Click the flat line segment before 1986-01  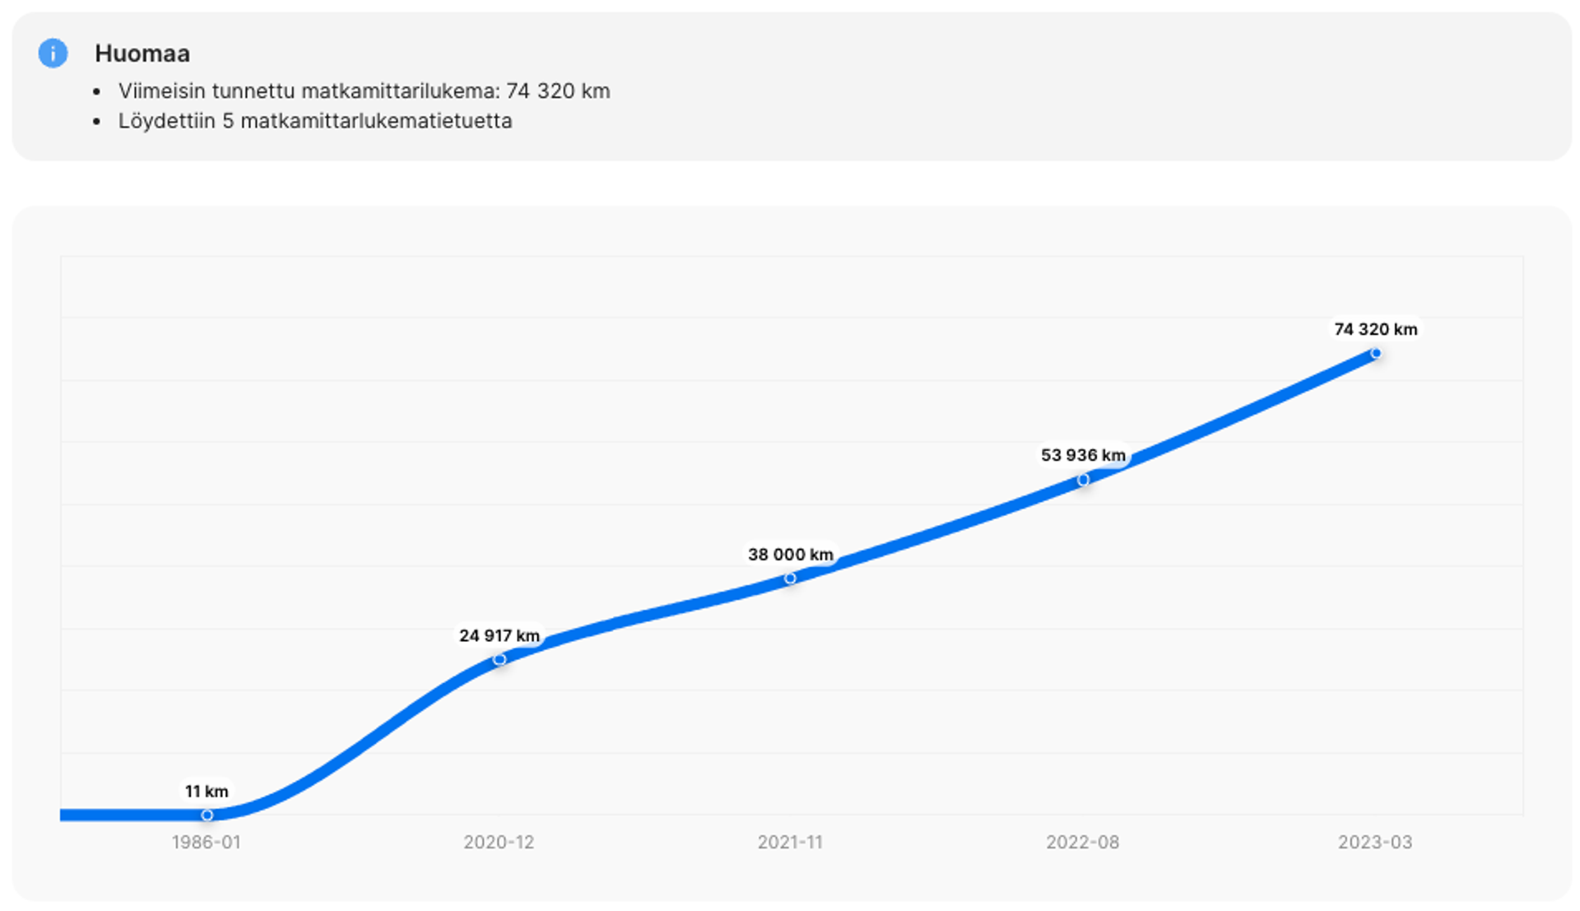click(132, 815)
